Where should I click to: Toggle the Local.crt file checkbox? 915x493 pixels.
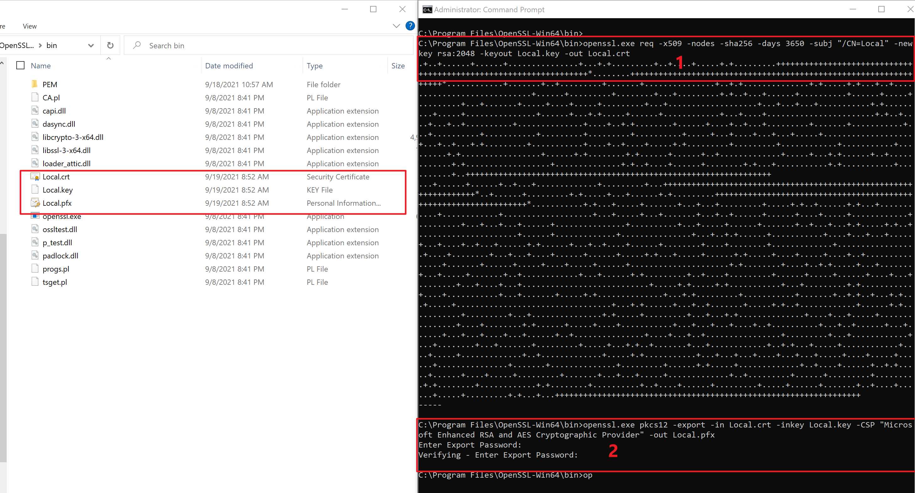coord(20,177)
